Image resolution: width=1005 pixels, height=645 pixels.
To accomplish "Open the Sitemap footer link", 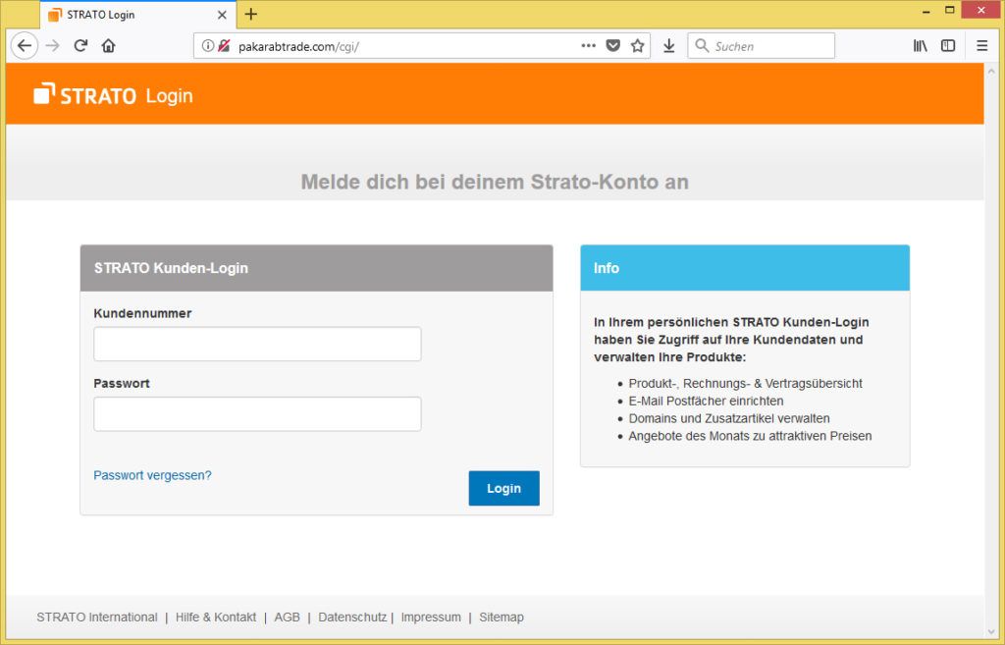I will point(502,617).
